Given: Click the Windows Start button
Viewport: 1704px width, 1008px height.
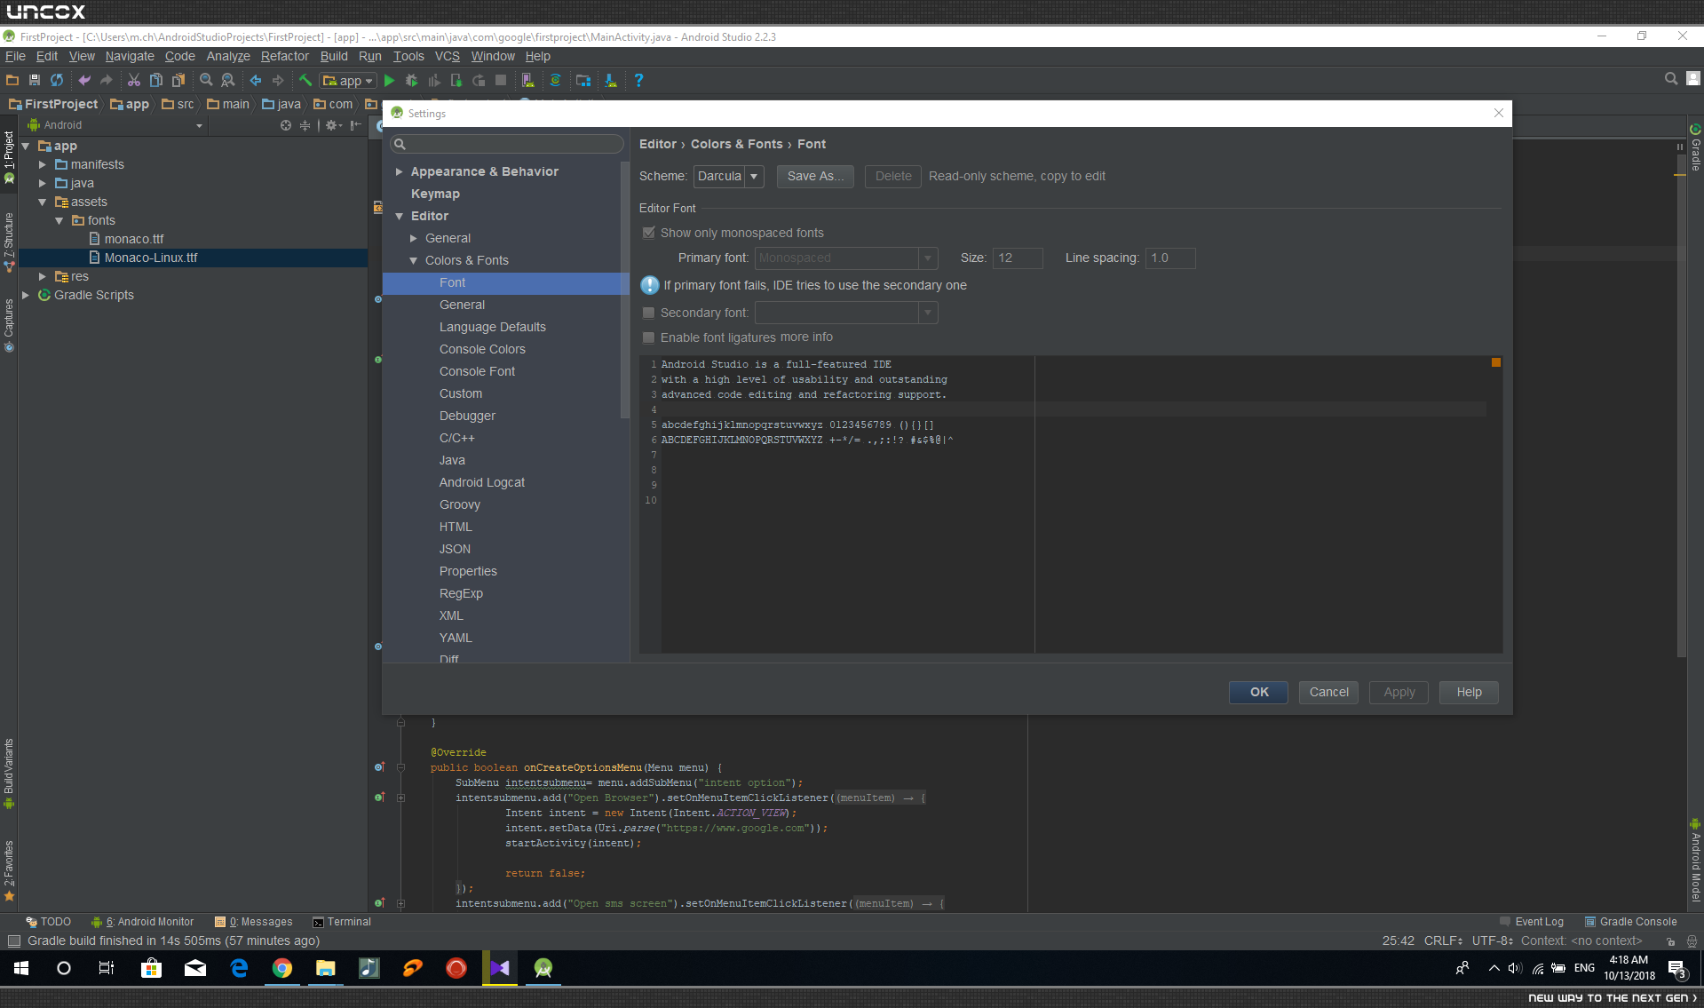Looking at the screenshot, I should click(21, 968).
